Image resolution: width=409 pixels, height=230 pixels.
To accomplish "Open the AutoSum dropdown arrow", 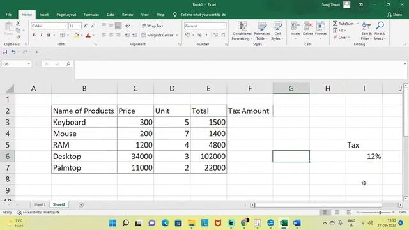I will tap(358, 24).
